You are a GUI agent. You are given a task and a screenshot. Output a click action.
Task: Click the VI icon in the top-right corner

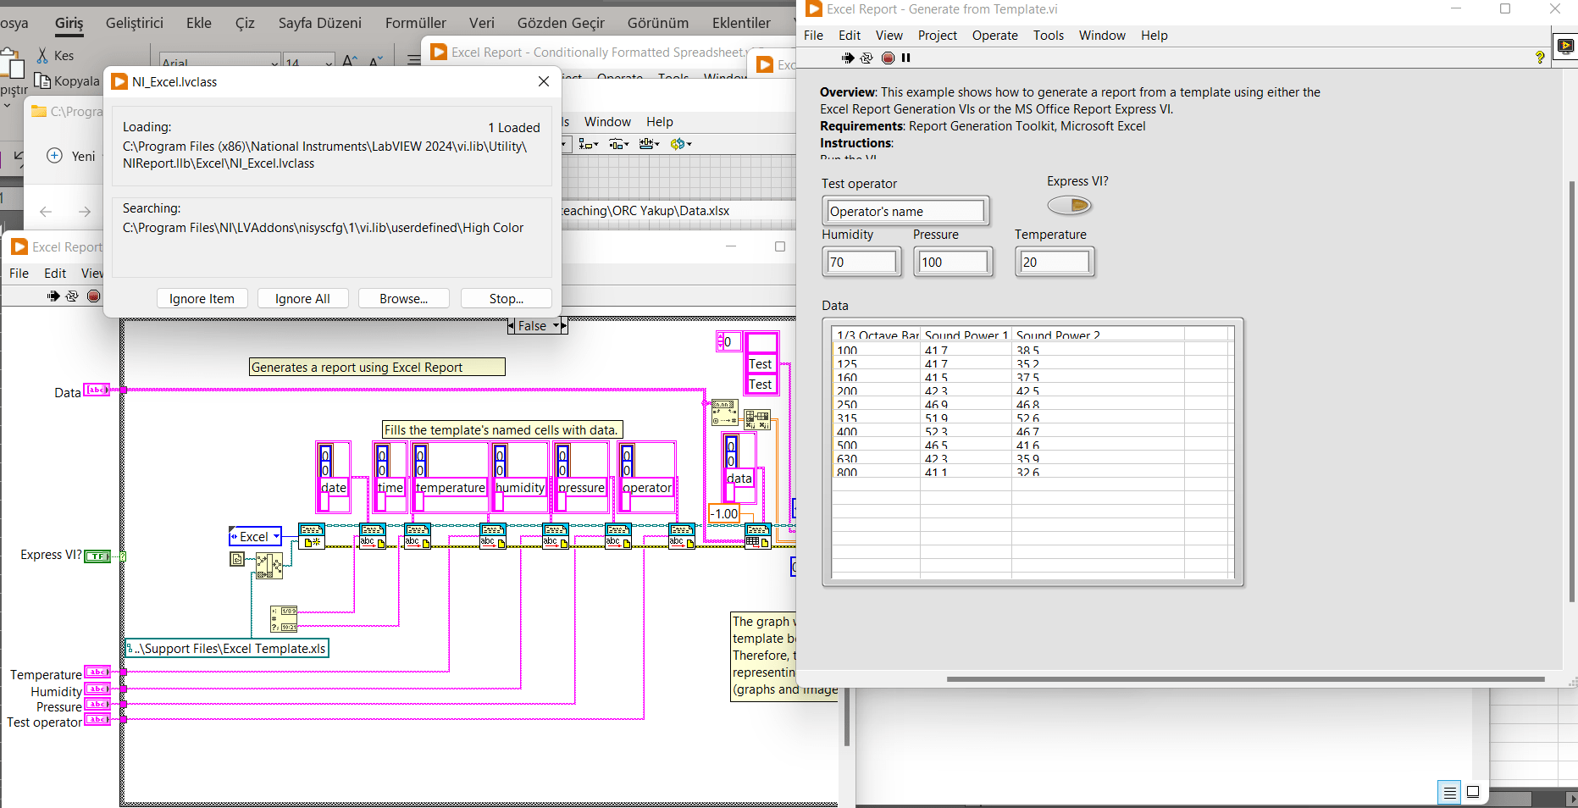(x=1565, y=46)
